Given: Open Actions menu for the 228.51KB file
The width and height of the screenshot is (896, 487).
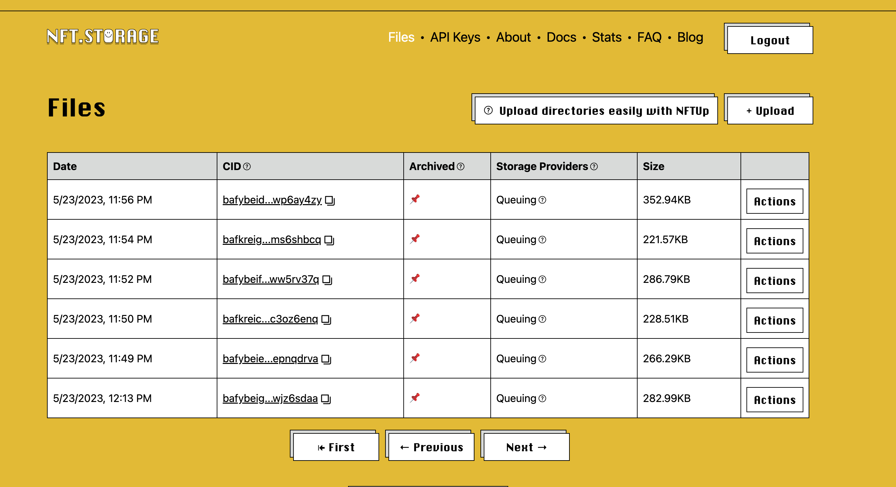Looking at the screenshot, I should pos(775,320).
